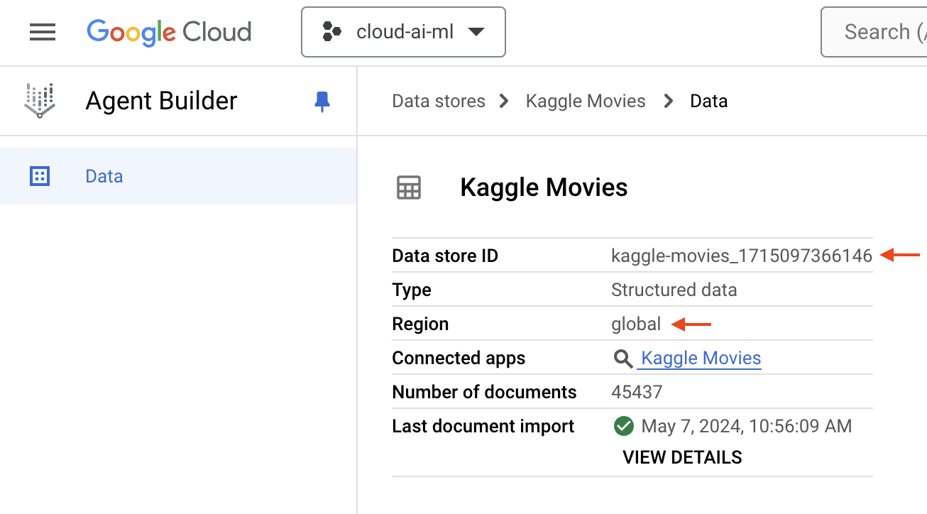The height and width of the screenshot is (514, 927).
Task: Click the VIEW DETAILS button
Action: [x=682, y=457]
